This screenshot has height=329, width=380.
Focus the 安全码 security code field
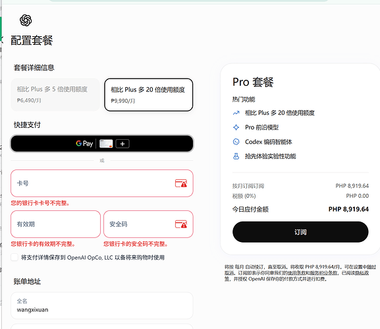point(148,224)
